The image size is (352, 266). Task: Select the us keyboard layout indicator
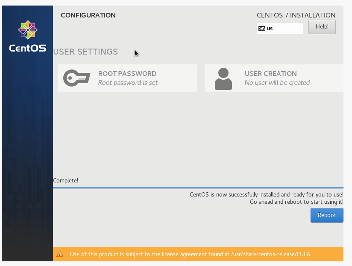pyautogui.click(x=280, y=29)
